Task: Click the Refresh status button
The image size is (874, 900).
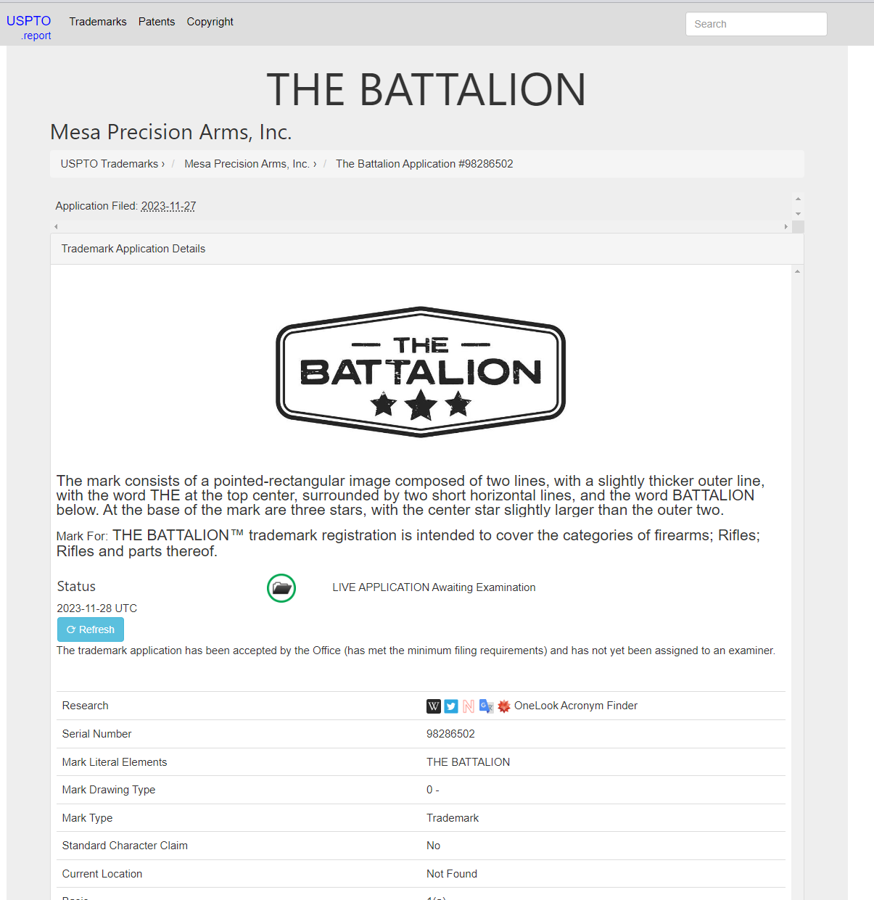Action: point(91,629)
